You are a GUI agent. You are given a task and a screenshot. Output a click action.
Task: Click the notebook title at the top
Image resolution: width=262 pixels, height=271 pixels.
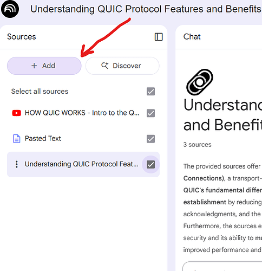pos(146,9)
